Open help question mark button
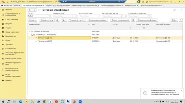Viewport: 185px width, 104px height. [181, 20]
